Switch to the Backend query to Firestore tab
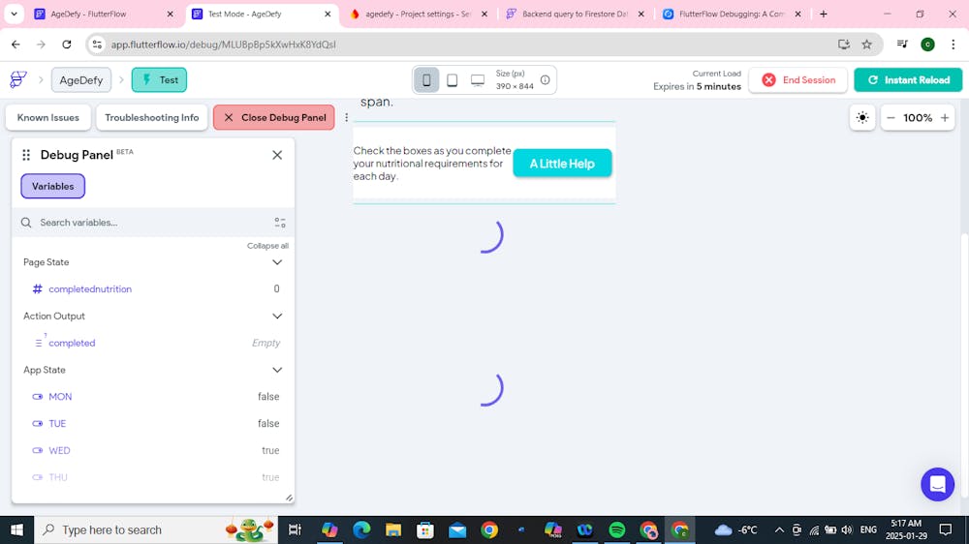Image resolution: width=969 pixels, height=544 pixels. (575, 14)
